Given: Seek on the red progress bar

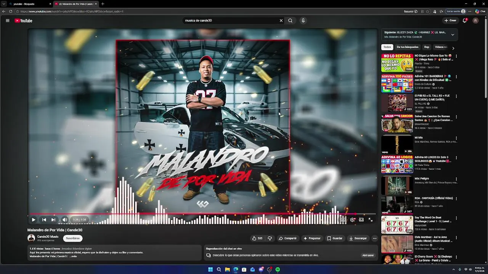Looking at the screenshot, I should pyautogui.click(x=203, y=214).
